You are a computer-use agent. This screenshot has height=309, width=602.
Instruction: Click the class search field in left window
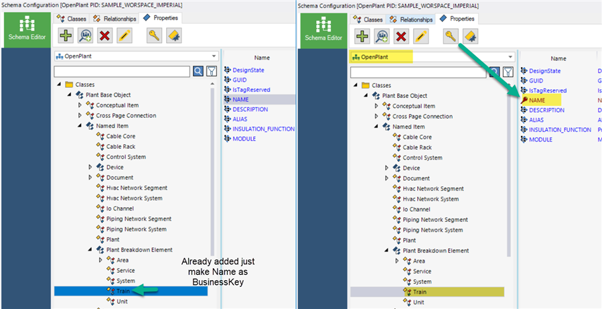[x=122, y=71]
